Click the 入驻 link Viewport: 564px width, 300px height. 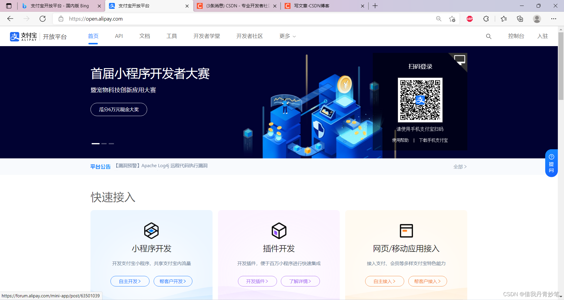click(x=543, y=36)
